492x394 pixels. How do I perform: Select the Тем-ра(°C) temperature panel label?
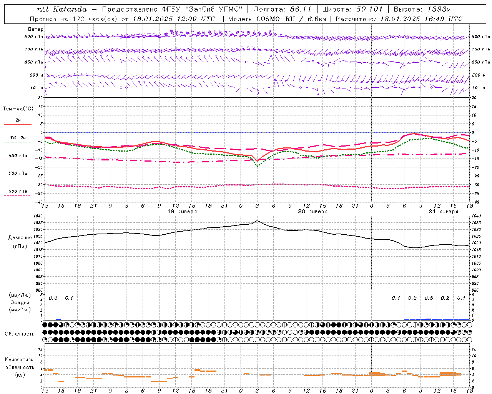click(x=18, y=109)
